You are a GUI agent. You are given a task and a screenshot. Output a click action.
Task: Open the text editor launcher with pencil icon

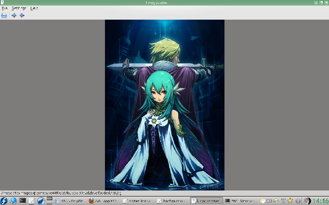pos(31,201)
